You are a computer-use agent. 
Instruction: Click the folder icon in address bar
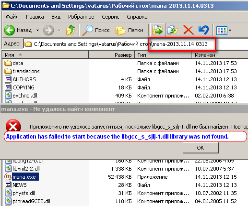(x=28, y=44)
